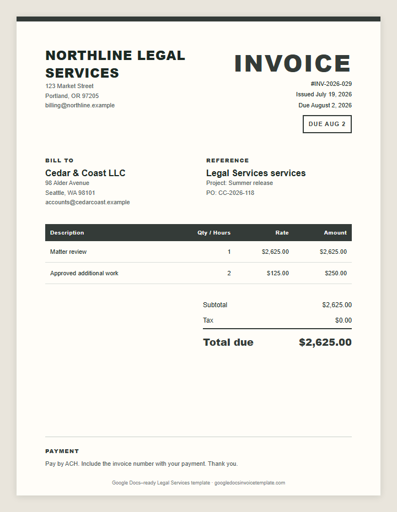
Task: Click the Subtotal value $2,625.00
Action: [x=337, y=304]
